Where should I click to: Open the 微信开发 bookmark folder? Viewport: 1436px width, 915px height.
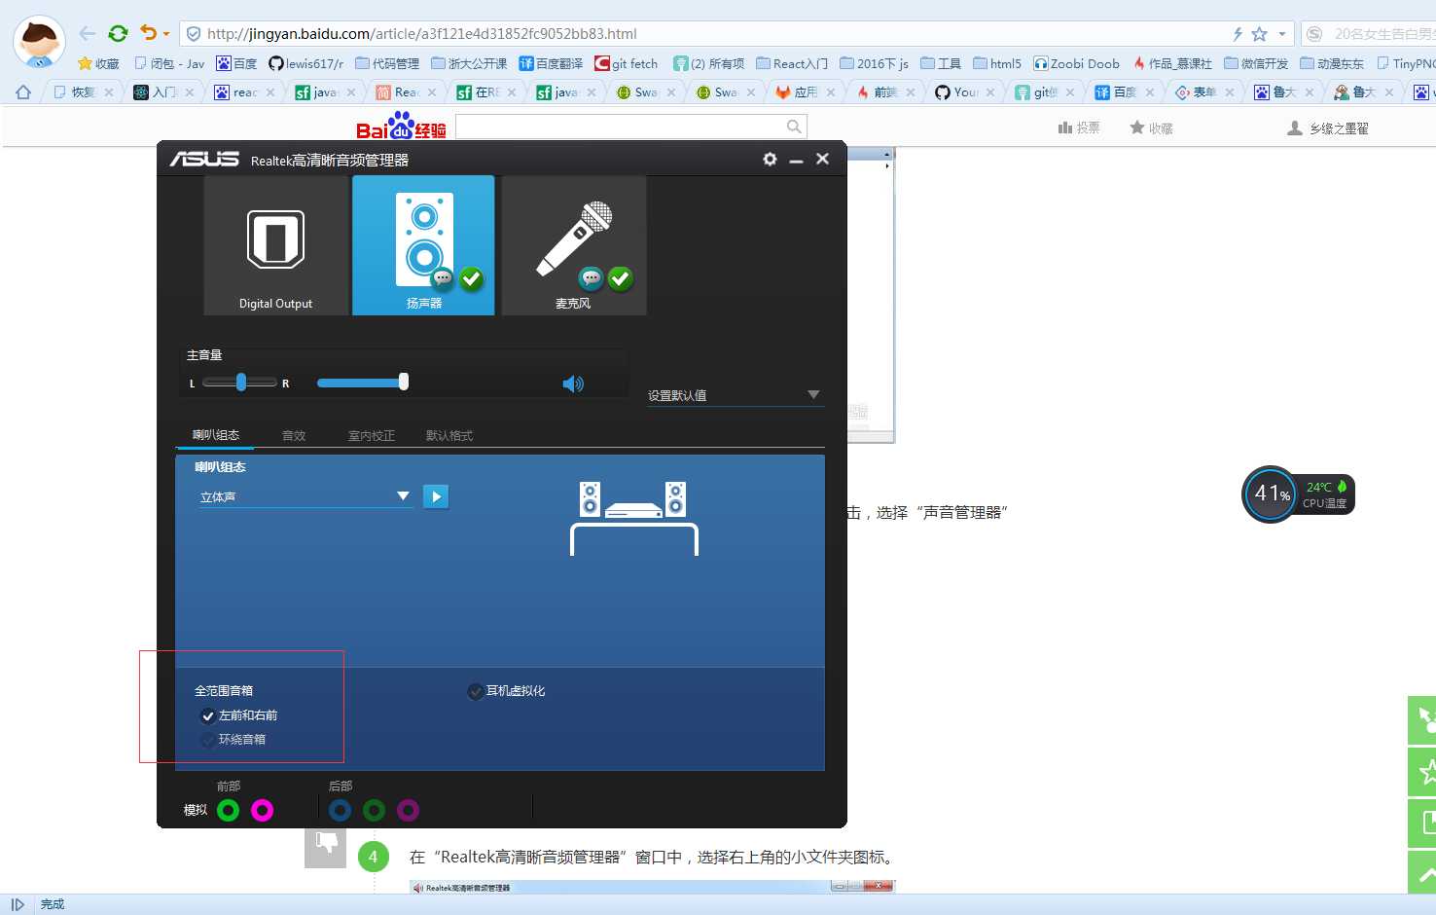[1256, 63]
